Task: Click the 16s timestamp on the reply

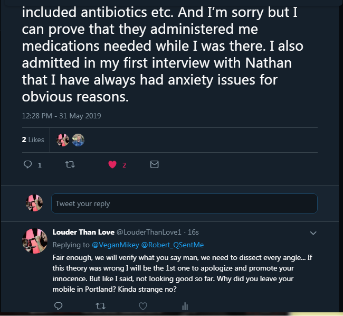Action: point(193,232)
